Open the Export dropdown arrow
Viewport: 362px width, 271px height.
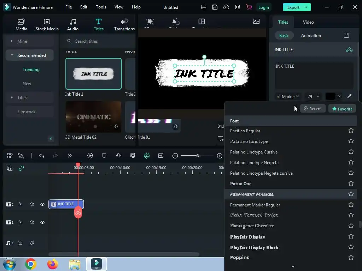pos(306,7)
